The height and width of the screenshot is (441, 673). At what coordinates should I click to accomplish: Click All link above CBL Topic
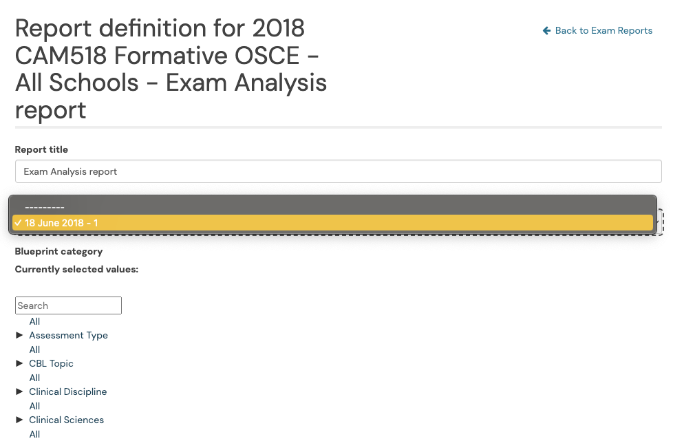(35, 349)
